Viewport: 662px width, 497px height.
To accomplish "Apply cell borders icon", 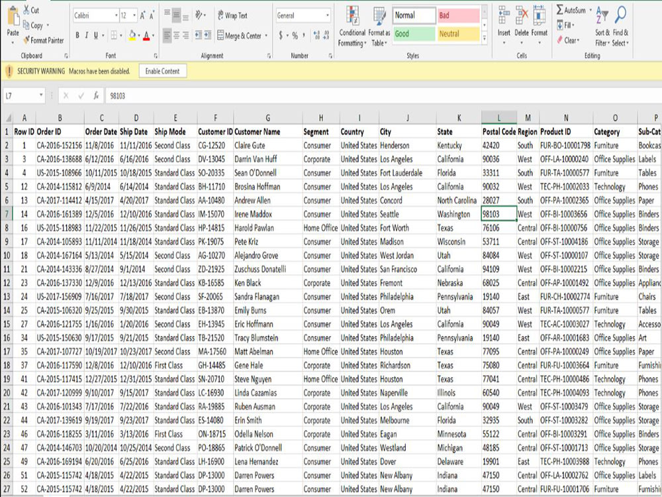I will tap(114, 36).
